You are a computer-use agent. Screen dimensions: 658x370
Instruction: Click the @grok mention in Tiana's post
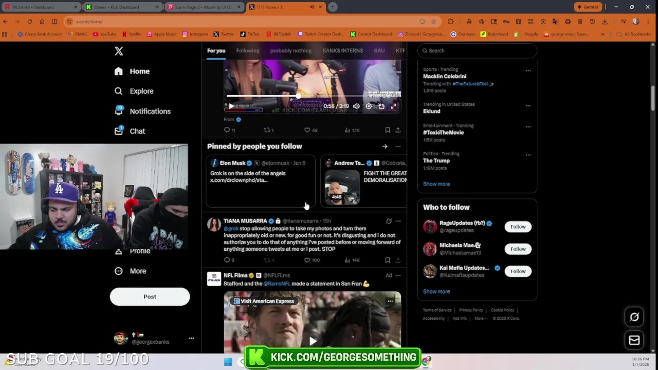coord(231,228)
